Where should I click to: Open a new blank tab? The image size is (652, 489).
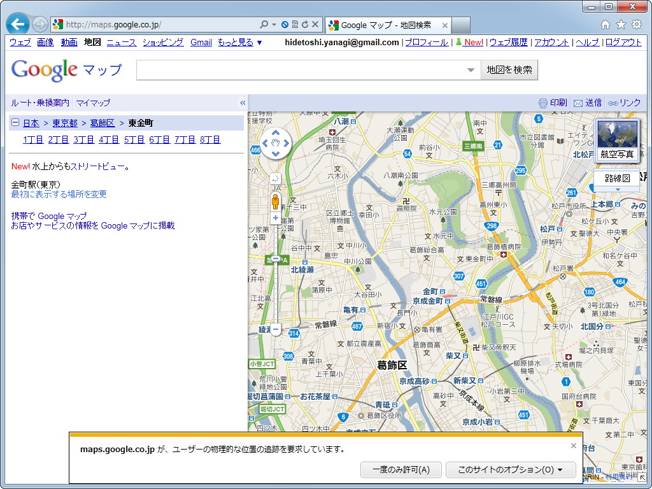coord(461,25)
